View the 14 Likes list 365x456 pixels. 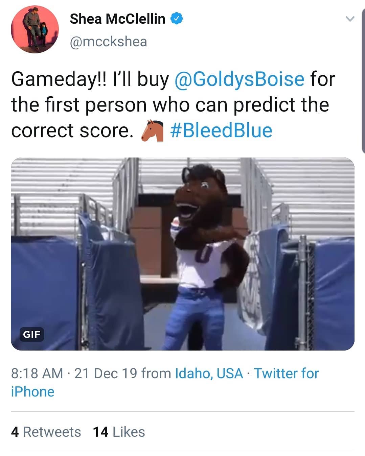(119, 432)
